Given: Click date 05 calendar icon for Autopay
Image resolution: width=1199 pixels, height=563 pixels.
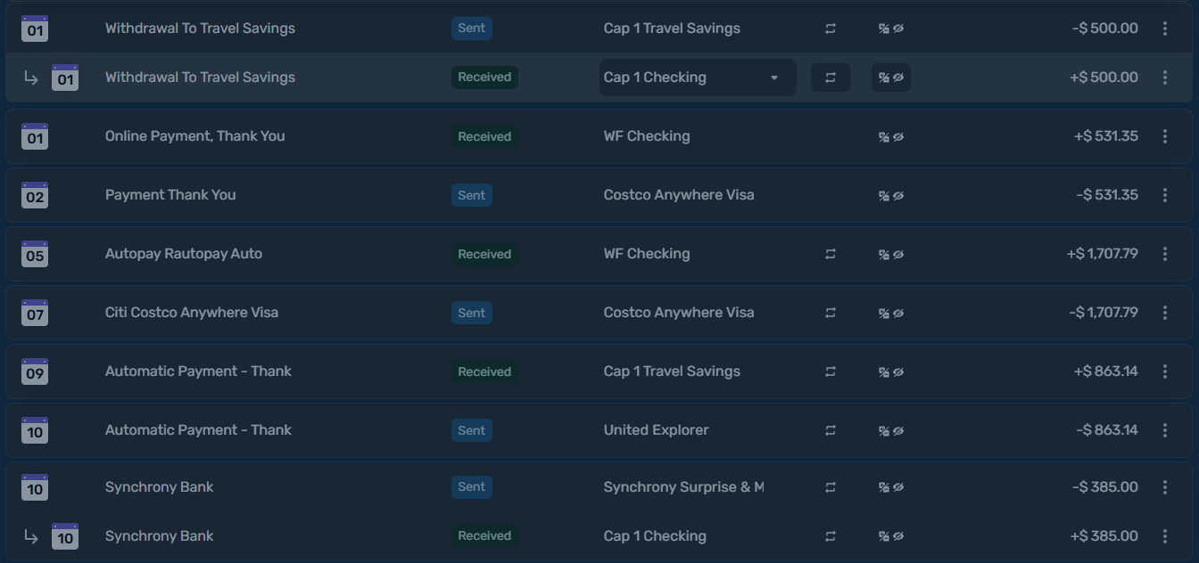Looking at the screenshot, I should pos(35,254).
